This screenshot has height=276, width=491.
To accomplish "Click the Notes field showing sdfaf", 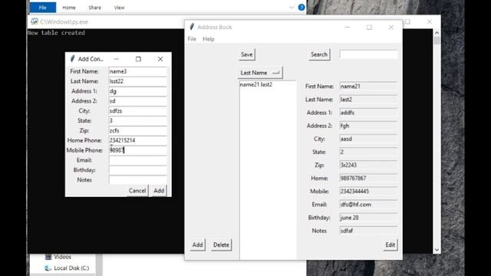I will click(x=368, y=231).
